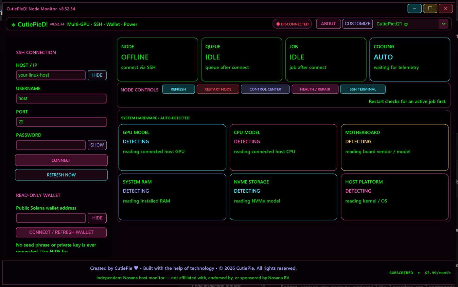Image resolution: width=458 pixels, height=287 pixels.
Task: Click the Host / IP input field
Action: pos(51,75)
